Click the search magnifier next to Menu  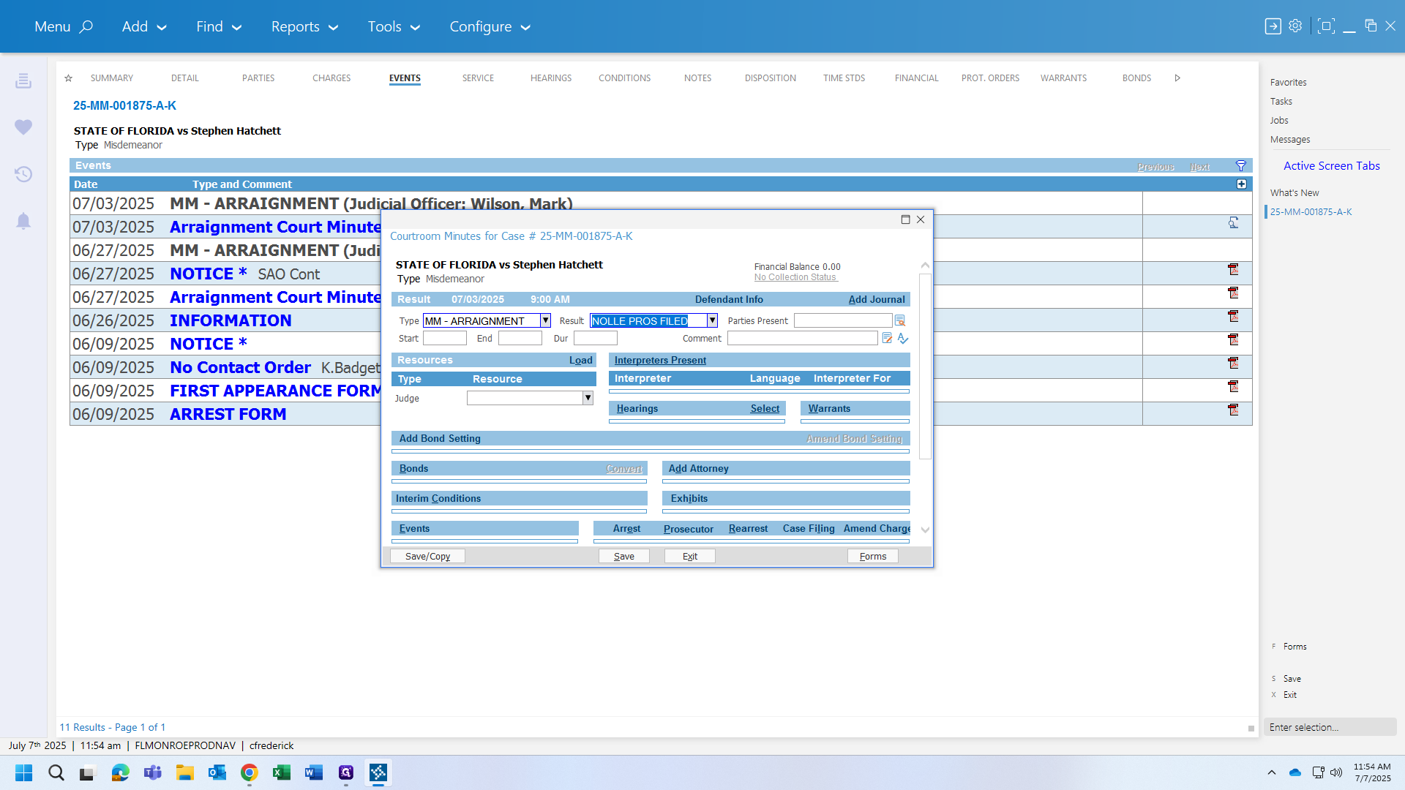coord(86,26)
